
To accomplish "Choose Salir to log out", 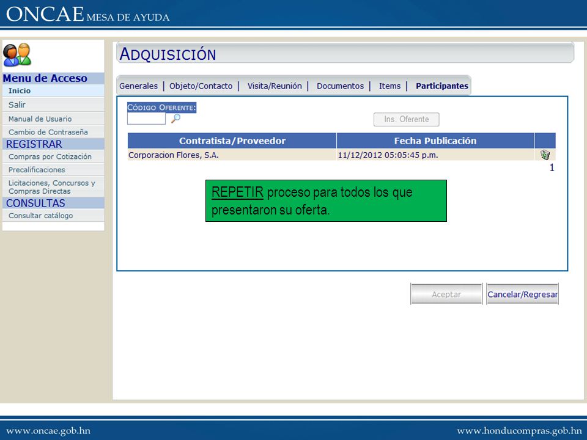I will (x=53, y=105).
